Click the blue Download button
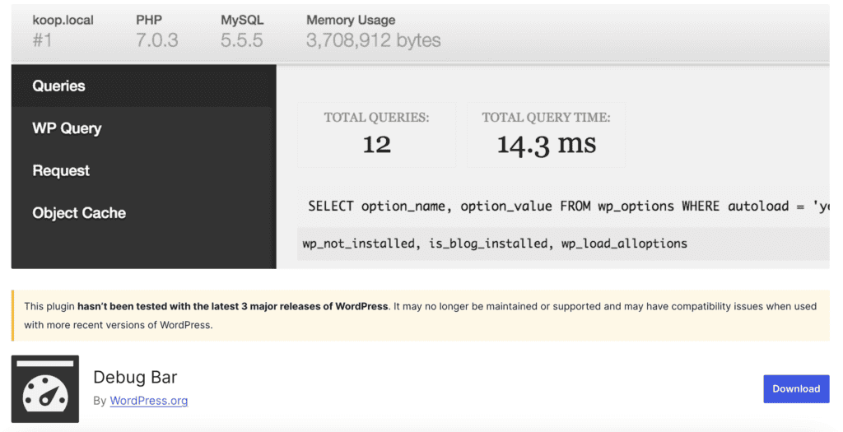The height and width of the screenshot is (432, 843). [x=796, y=388]
